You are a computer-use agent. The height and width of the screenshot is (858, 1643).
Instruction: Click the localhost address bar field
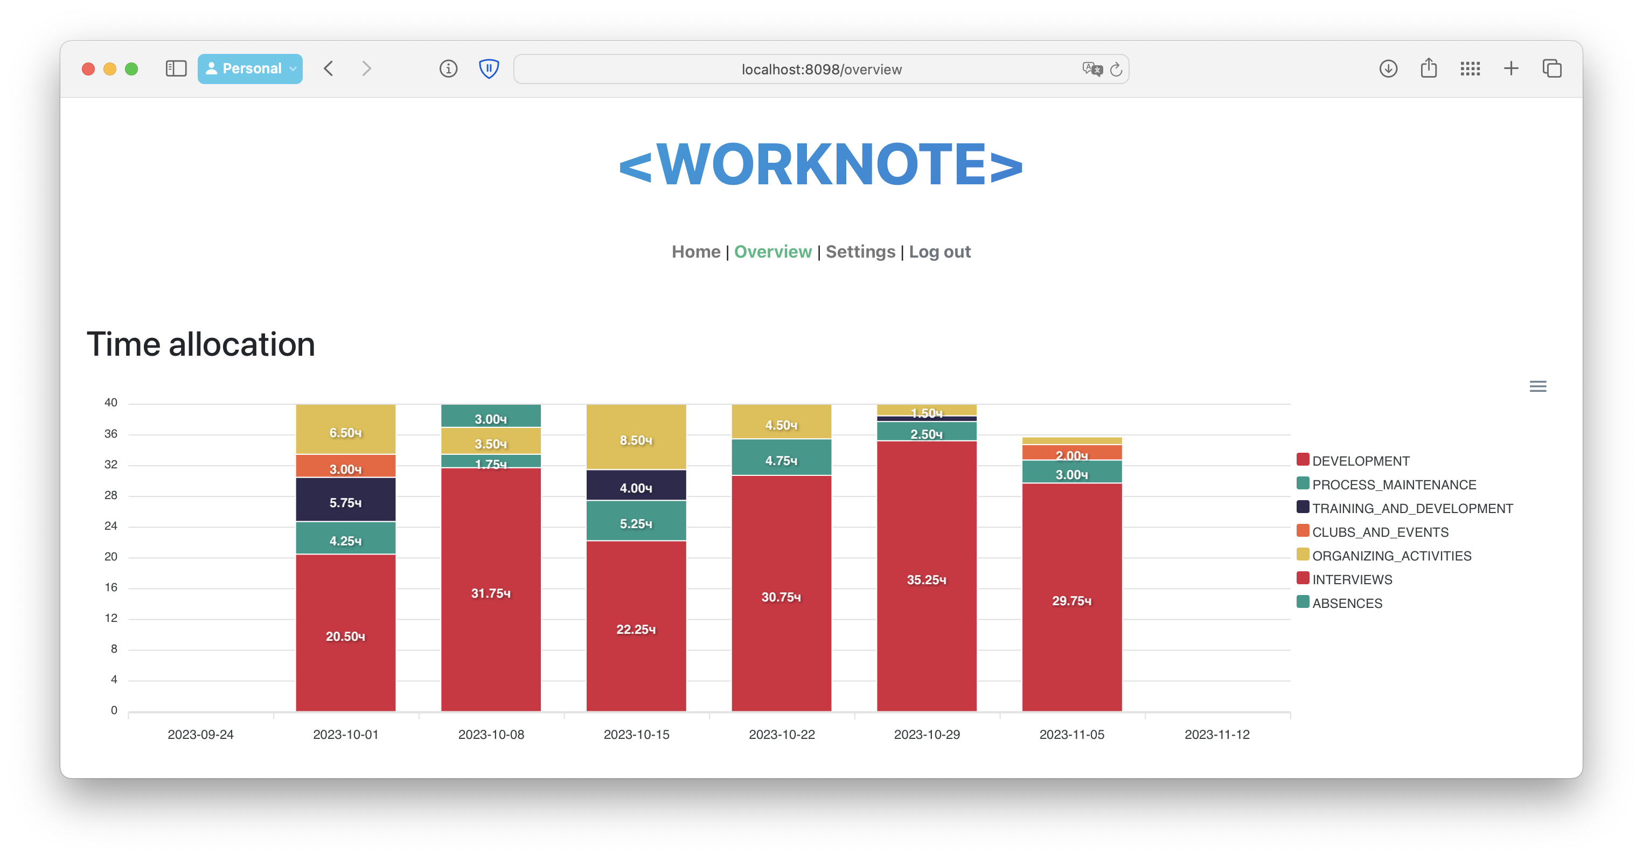820,70
